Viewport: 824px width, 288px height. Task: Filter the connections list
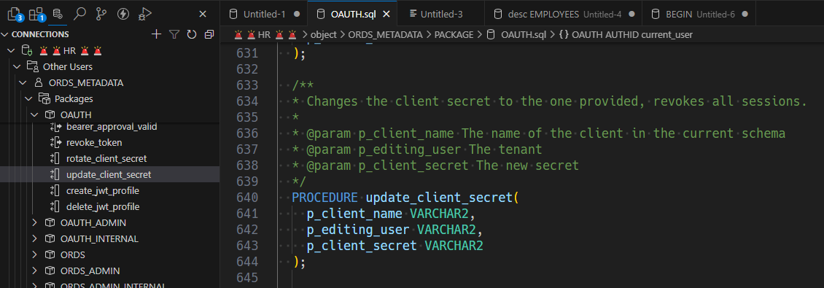point(174,34)
